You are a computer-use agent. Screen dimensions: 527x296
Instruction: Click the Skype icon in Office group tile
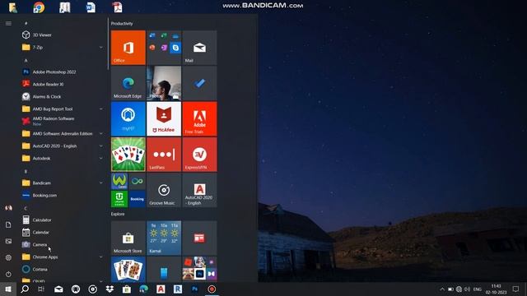tap(175, 48)
